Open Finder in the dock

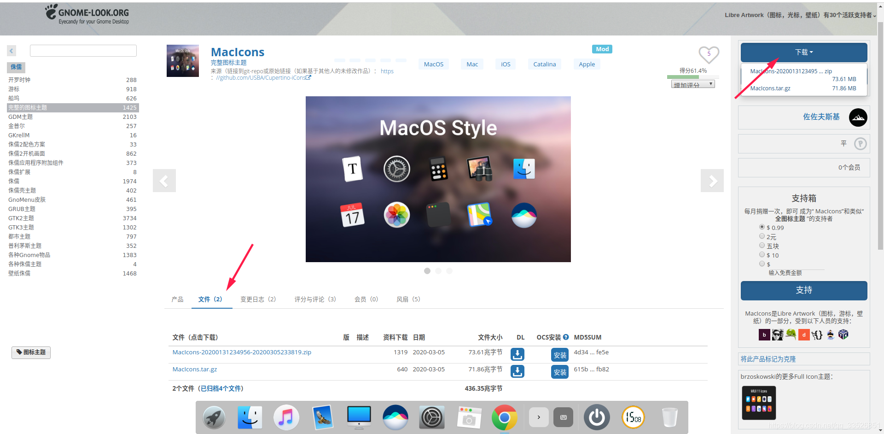pos(250,417)
